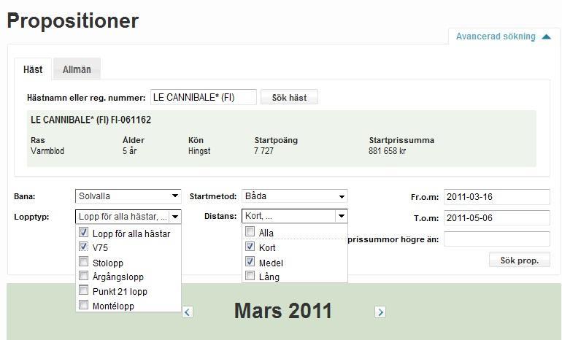Switch to the Allmän tab
Screen dimensions: 562x340
(x=77, y=69)
